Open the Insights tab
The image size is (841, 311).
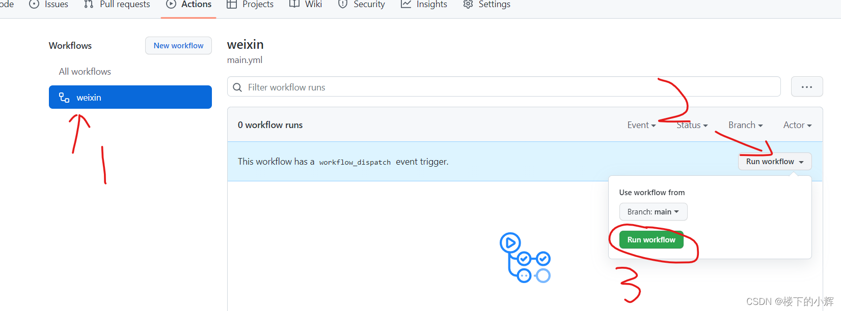424,5
